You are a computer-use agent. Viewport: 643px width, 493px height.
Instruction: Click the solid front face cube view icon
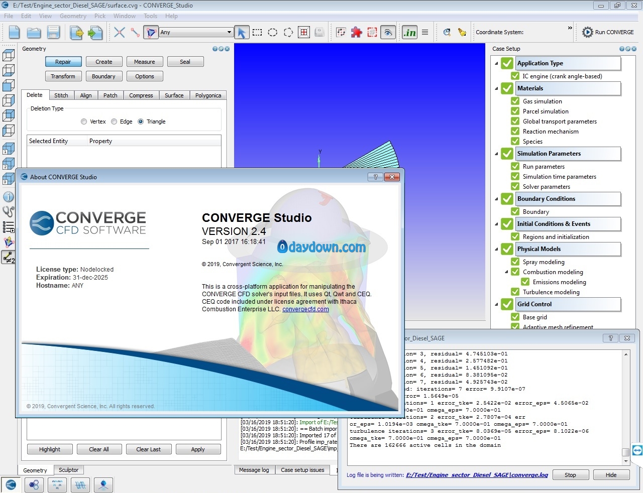coord(9,85)
